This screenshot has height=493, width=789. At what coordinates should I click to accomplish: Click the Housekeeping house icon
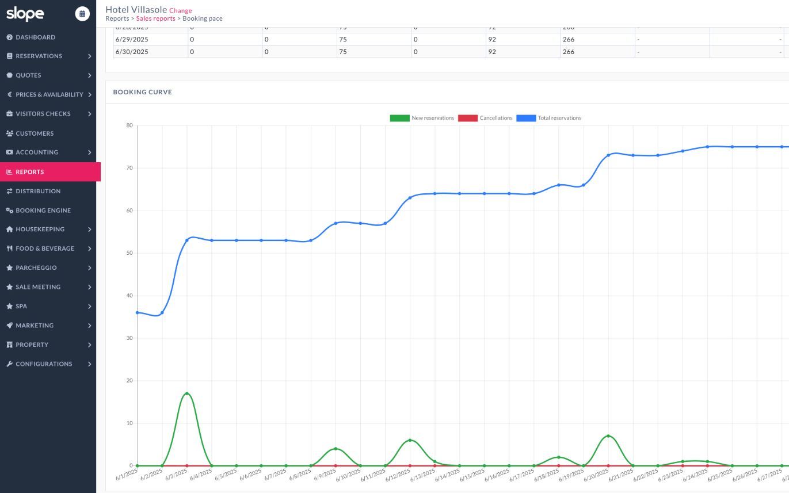tap(9, 230)
